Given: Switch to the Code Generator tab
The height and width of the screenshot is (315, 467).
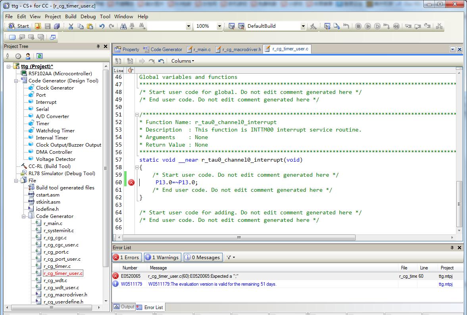Looking at the screenshot, I should click(x=163, y=50).
